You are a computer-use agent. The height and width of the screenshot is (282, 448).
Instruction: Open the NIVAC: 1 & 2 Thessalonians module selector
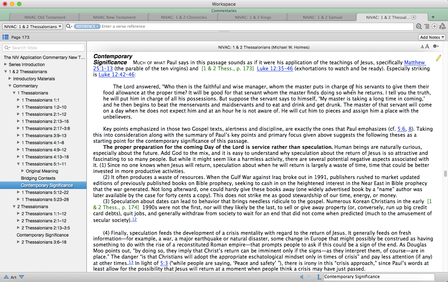tap(32, 27)
